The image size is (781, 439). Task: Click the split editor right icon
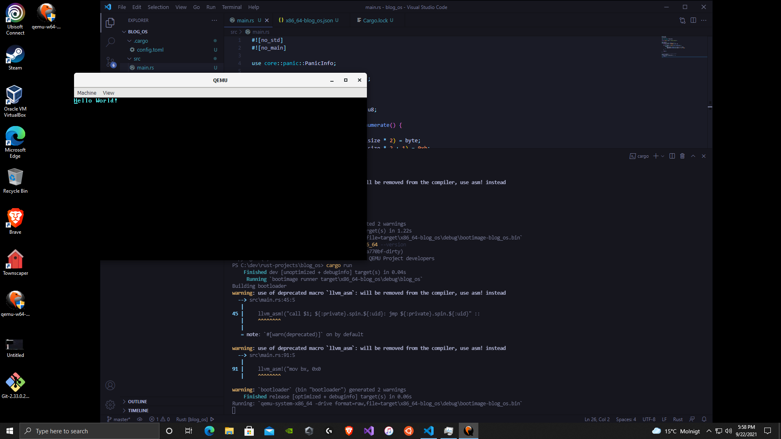(693, 20)
